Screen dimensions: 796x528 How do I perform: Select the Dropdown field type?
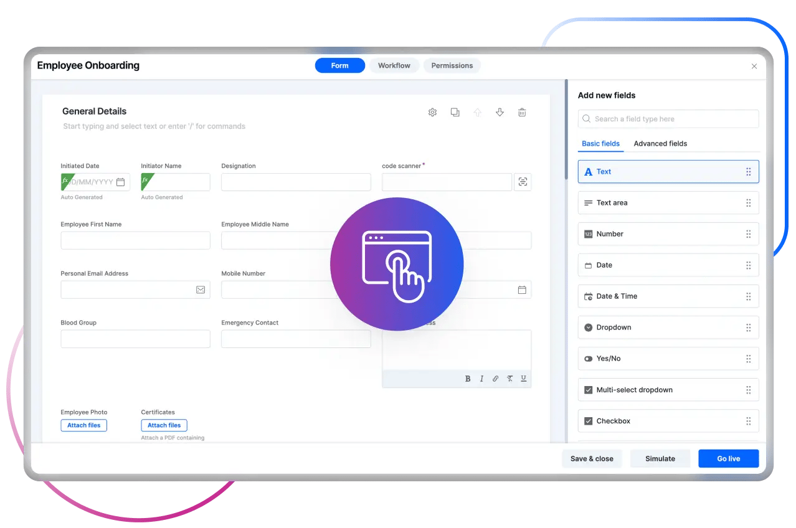point(668,327)
